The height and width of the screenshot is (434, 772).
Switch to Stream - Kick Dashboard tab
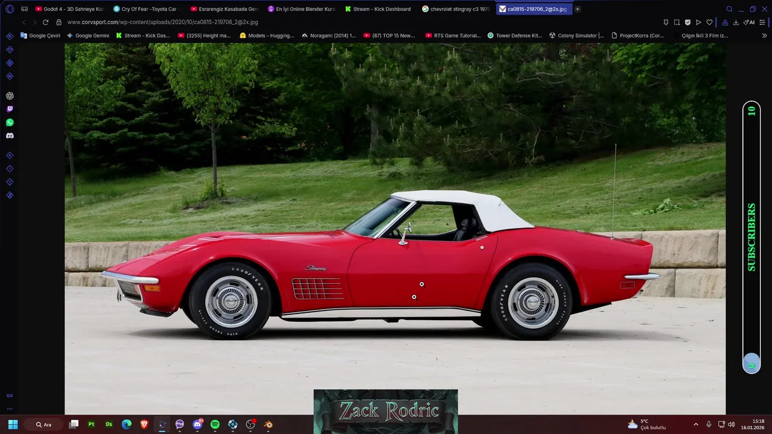[x=379, y=9]
